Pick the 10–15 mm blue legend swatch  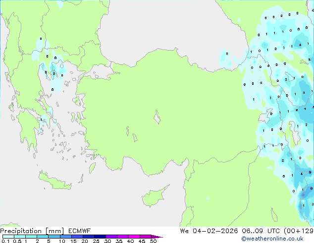pyautogui.click(x=66, y=237)
